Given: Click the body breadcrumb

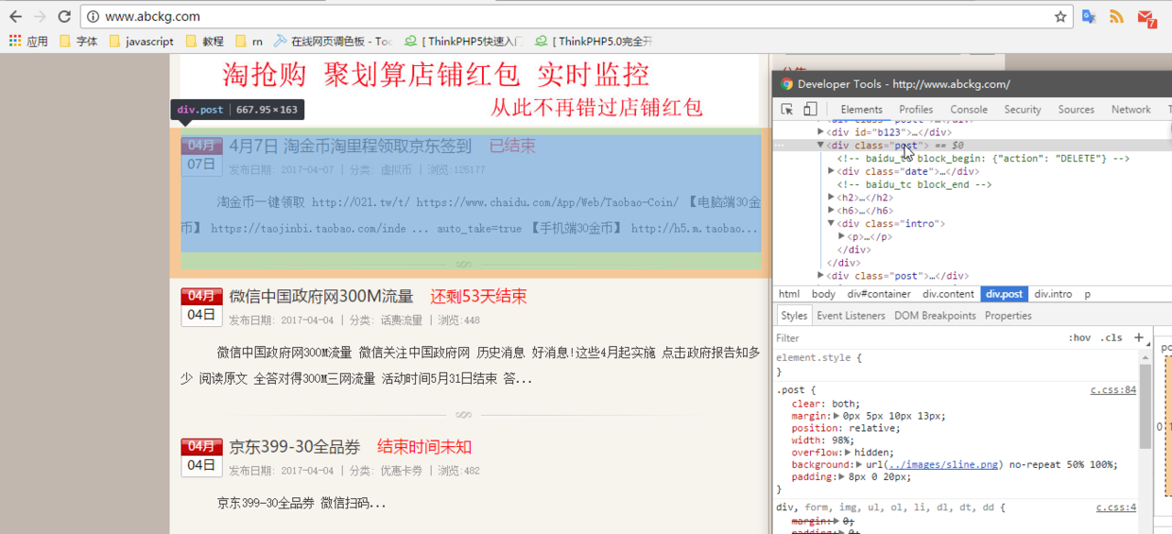Looking at the screenshot, I should click(823, 294).
